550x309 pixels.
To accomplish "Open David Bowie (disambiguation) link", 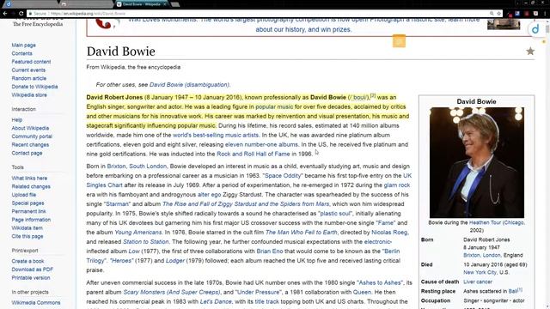I will (x=189, y=85).
